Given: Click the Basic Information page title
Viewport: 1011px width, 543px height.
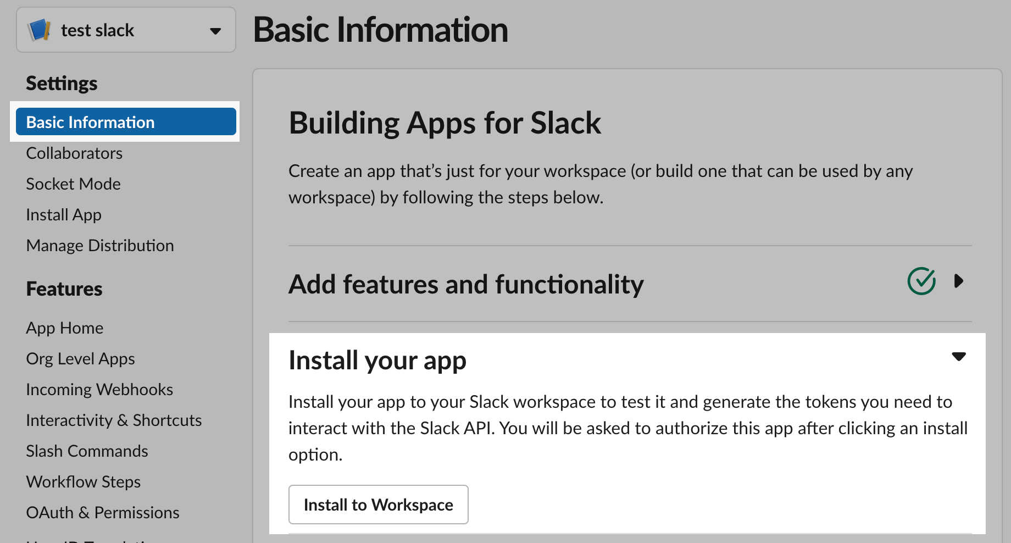Looking at the screenshot, I should [381, 30].
